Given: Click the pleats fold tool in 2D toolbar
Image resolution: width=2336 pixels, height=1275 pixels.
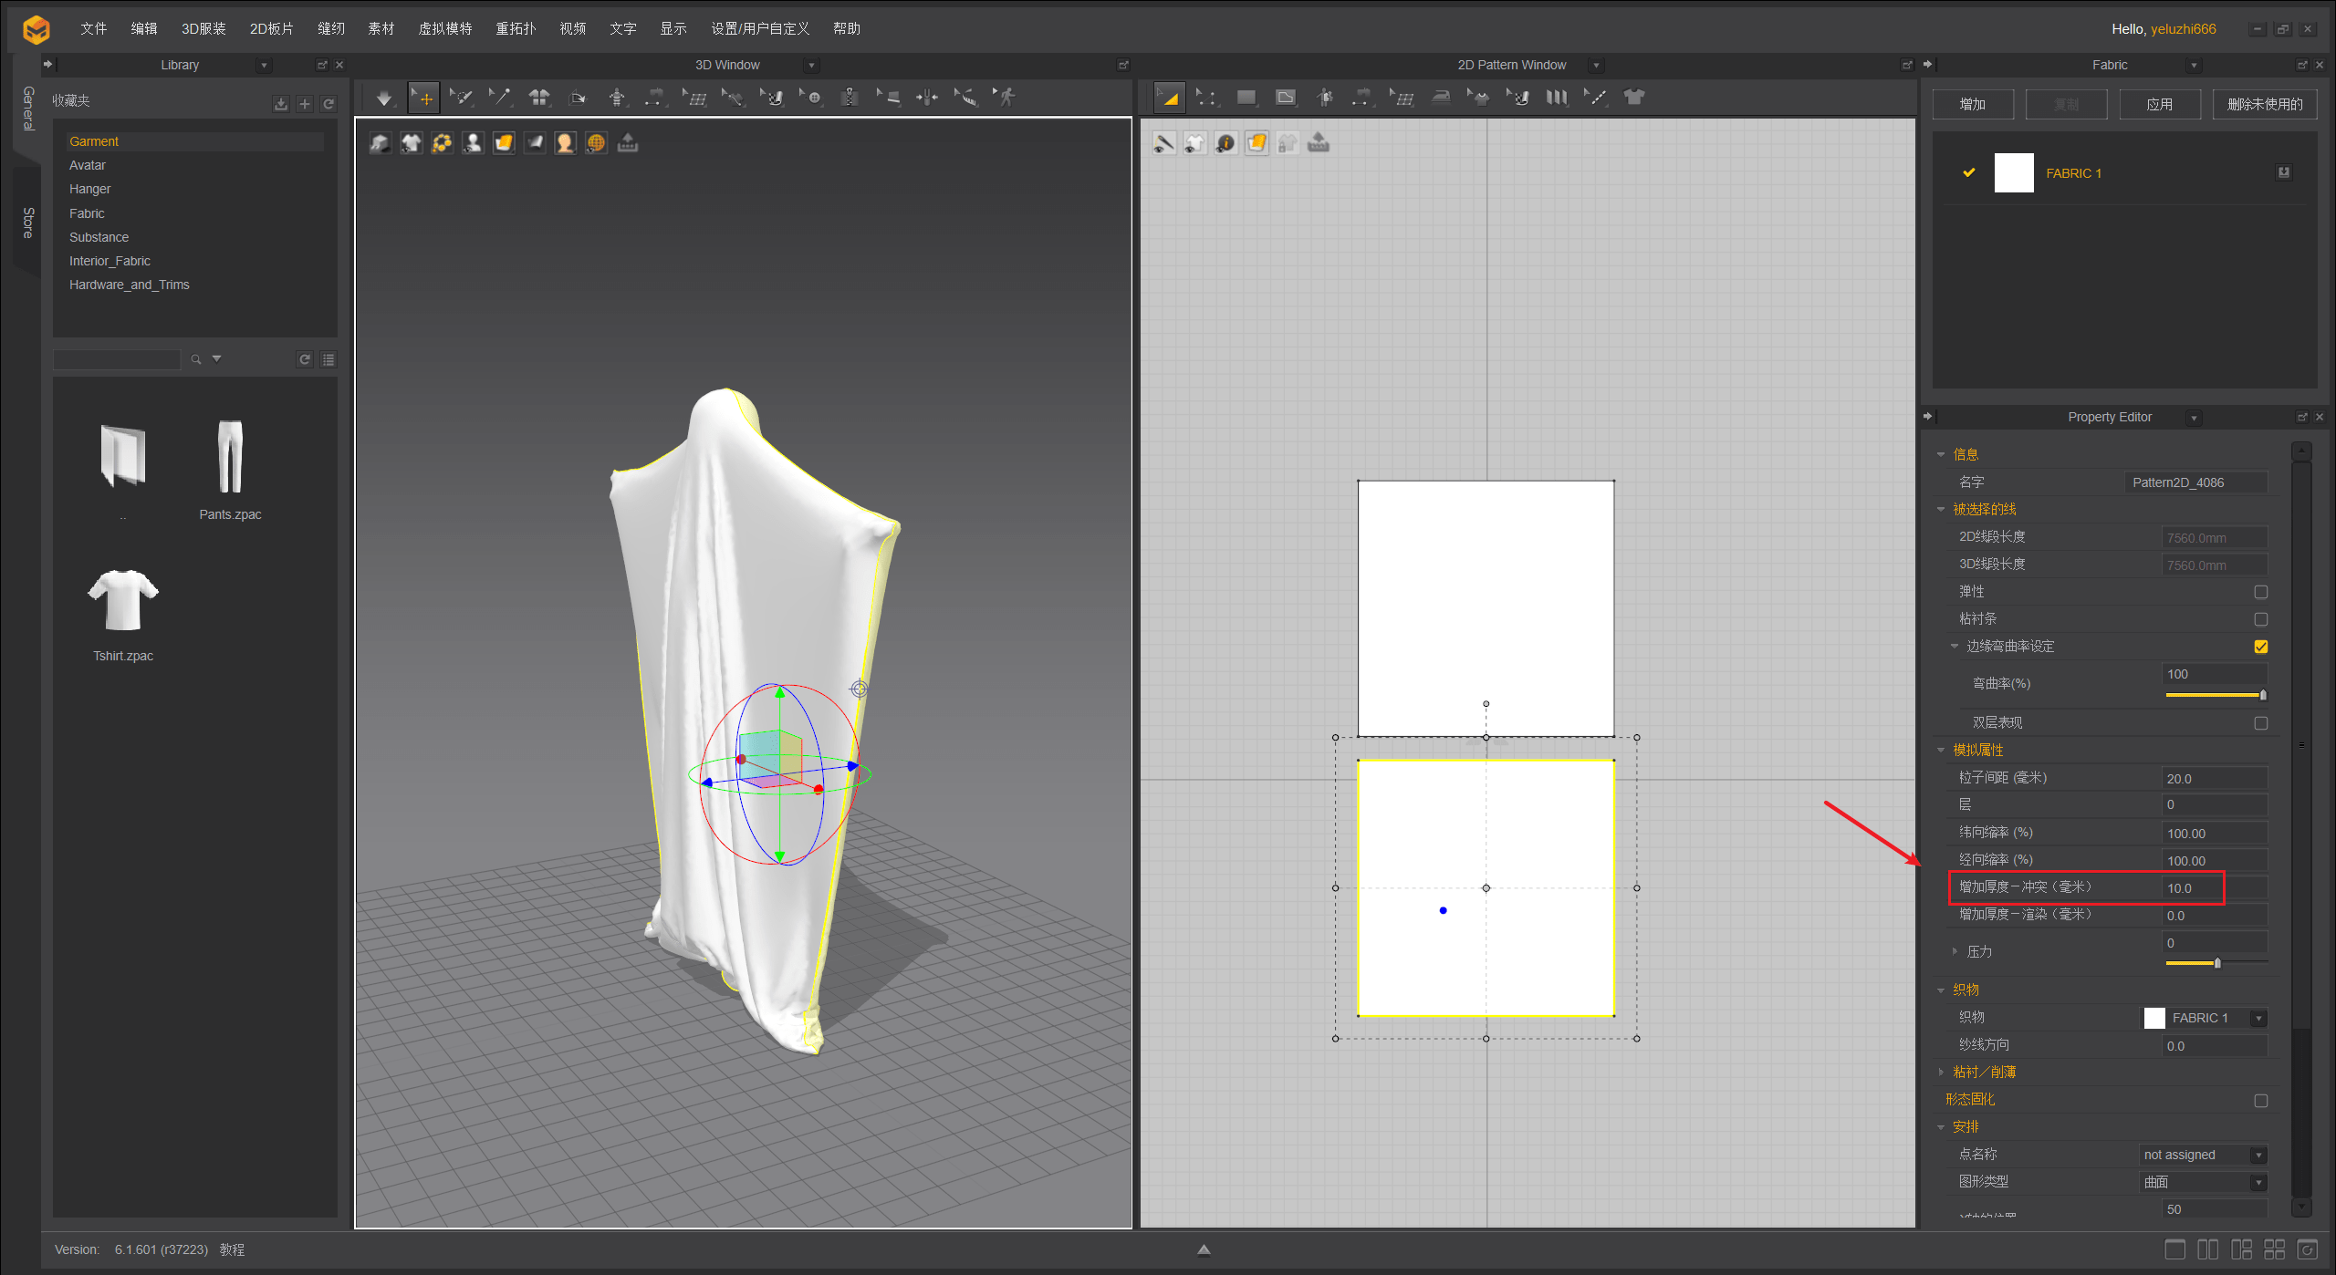Looking at the screenshot, I should pos(1557,98).
